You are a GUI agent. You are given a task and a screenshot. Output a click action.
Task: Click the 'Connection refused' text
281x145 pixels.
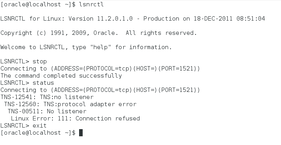tap(108, 118)
